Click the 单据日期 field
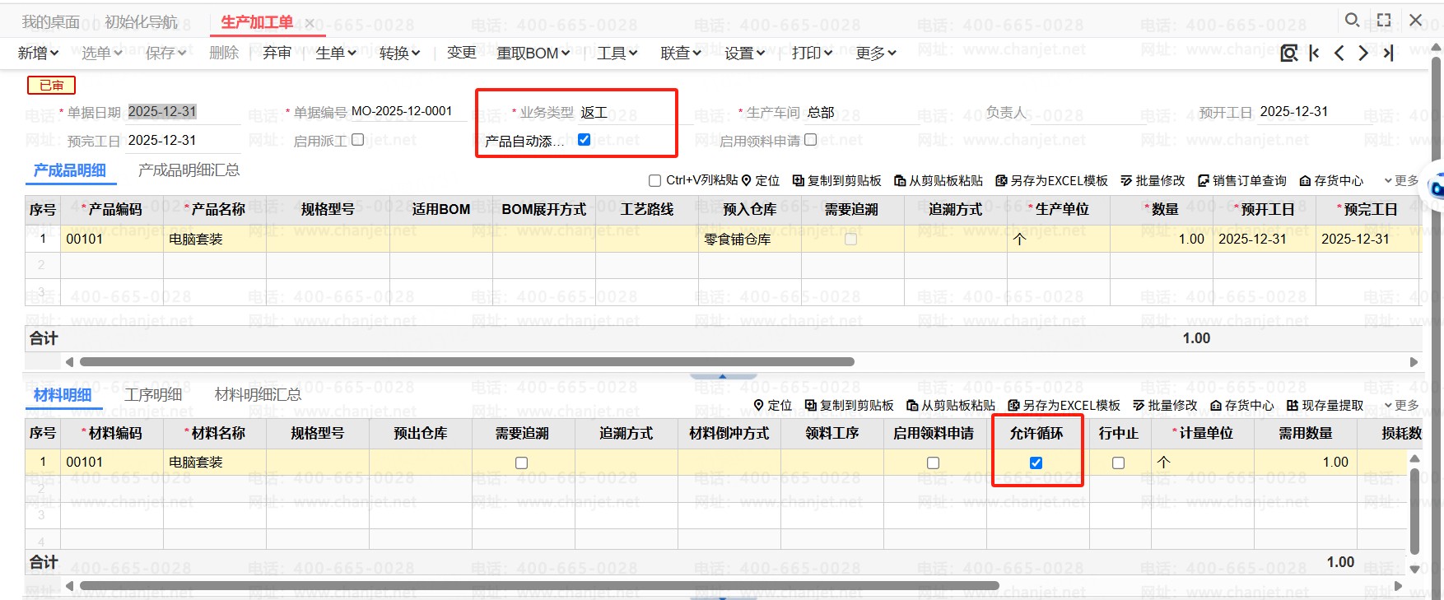This screenshot has height=600, width=1444. [184, 112]
